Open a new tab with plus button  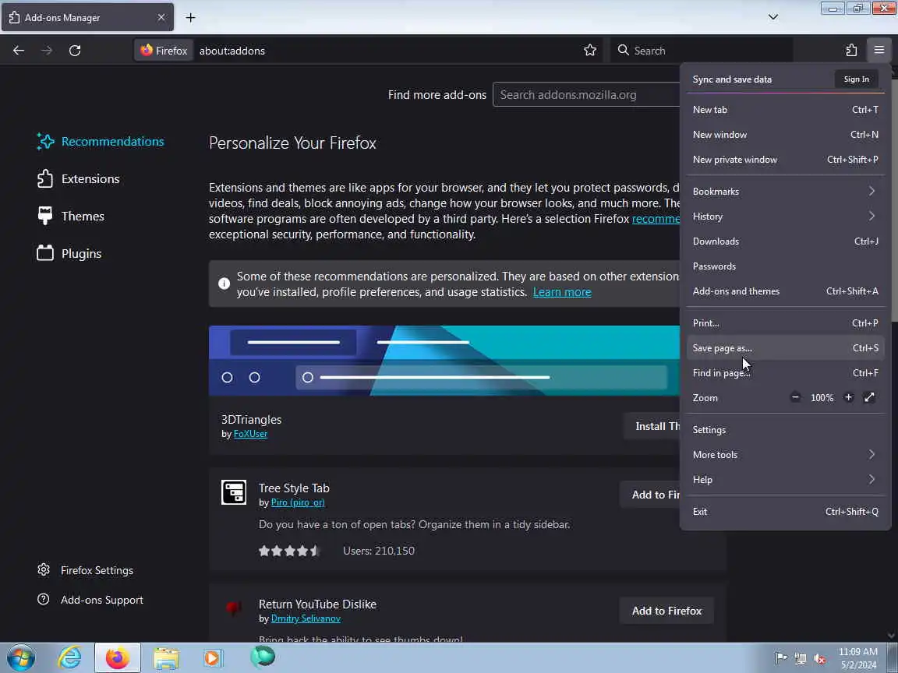(x=191, y=18)
